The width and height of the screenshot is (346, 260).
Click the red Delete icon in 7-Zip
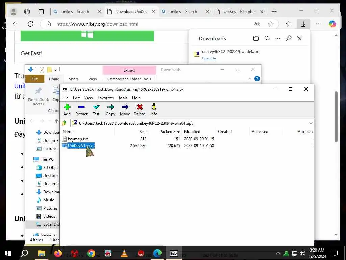(140, 107)
